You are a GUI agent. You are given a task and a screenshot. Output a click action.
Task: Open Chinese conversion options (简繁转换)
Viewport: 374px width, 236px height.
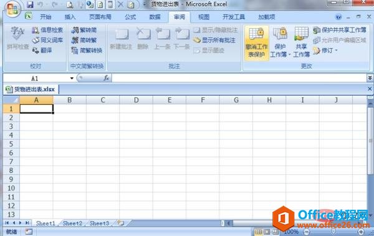click(87, 51)
